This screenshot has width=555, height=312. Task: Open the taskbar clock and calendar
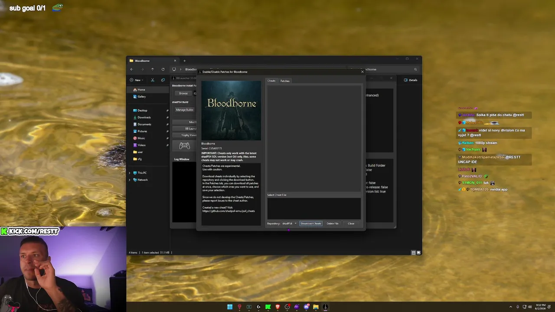coord(541,307)
